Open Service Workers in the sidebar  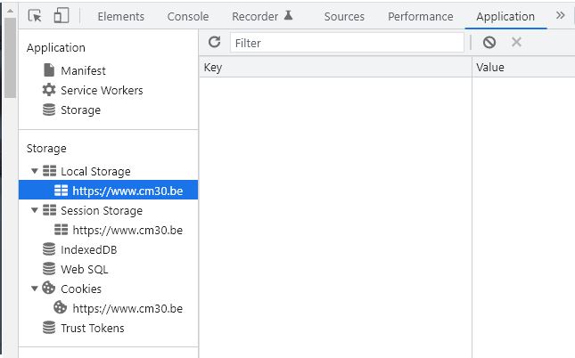pos(102,90)
